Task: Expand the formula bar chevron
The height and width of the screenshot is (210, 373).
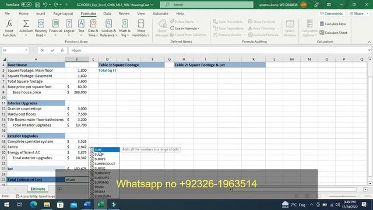Action: point(369,50)
